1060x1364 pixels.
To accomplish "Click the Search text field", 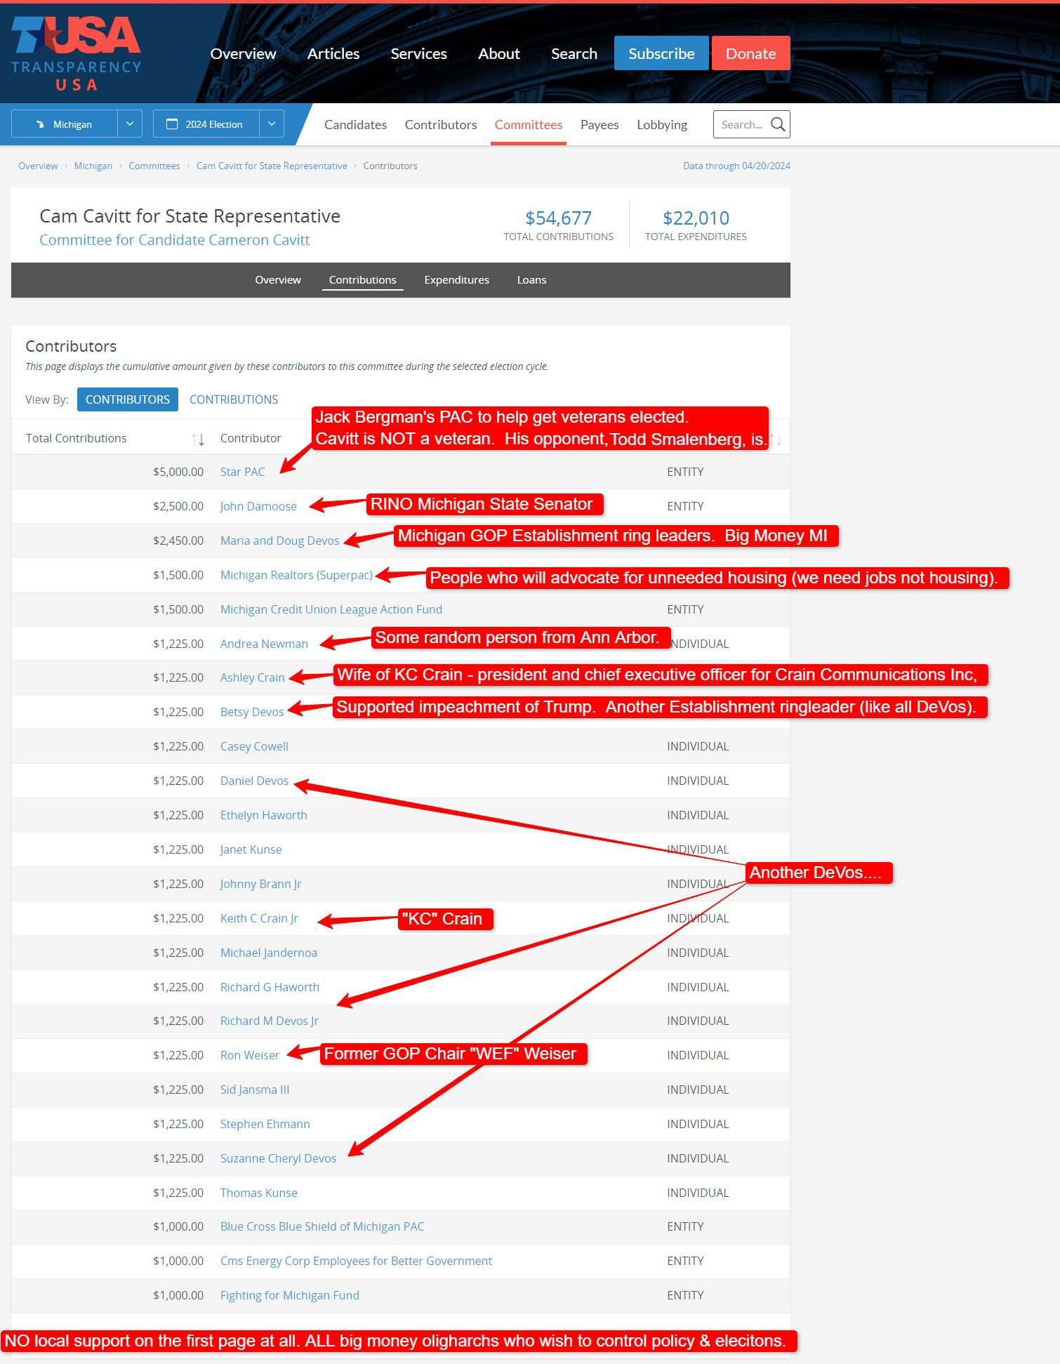I will [x=742, y=124].
